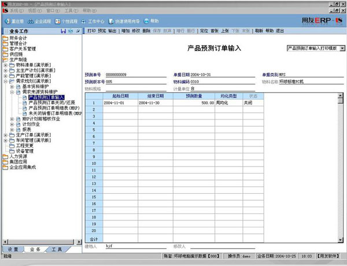Open the 视图 menu

pos(35,10)
